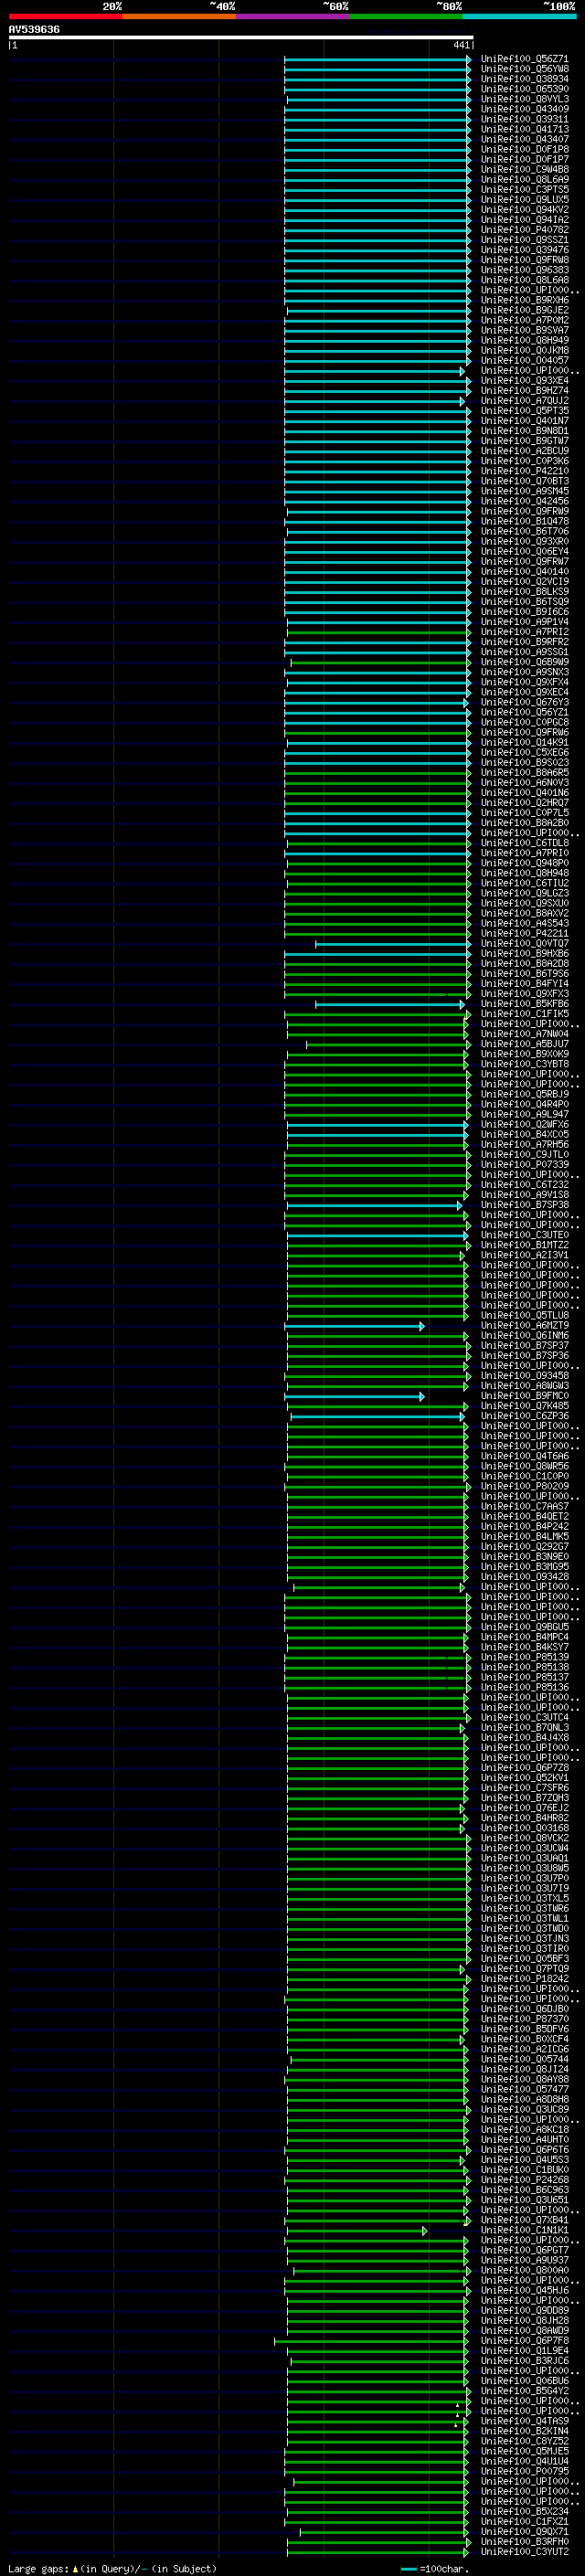Open hit UniRef100_Q38934

click(524, 79)
